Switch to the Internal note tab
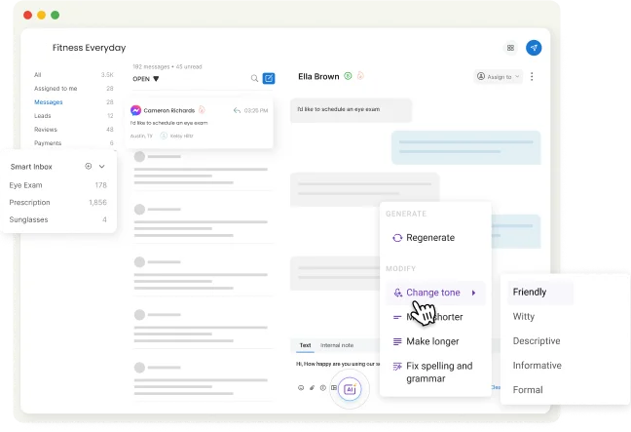 click(337, 345)
